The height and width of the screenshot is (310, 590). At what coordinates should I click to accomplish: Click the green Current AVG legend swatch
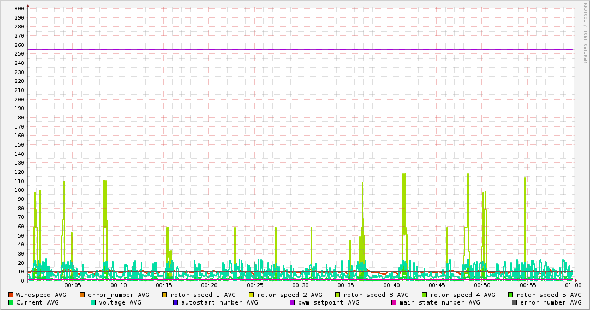(10, 302)
